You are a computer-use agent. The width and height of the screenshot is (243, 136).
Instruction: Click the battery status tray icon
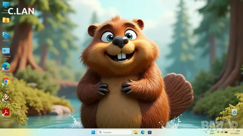(226, 132)
